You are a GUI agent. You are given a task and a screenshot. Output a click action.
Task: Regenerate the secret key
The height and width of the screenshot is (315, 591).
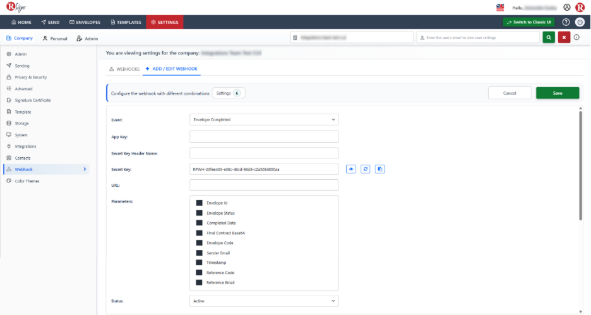coord(365,169)
